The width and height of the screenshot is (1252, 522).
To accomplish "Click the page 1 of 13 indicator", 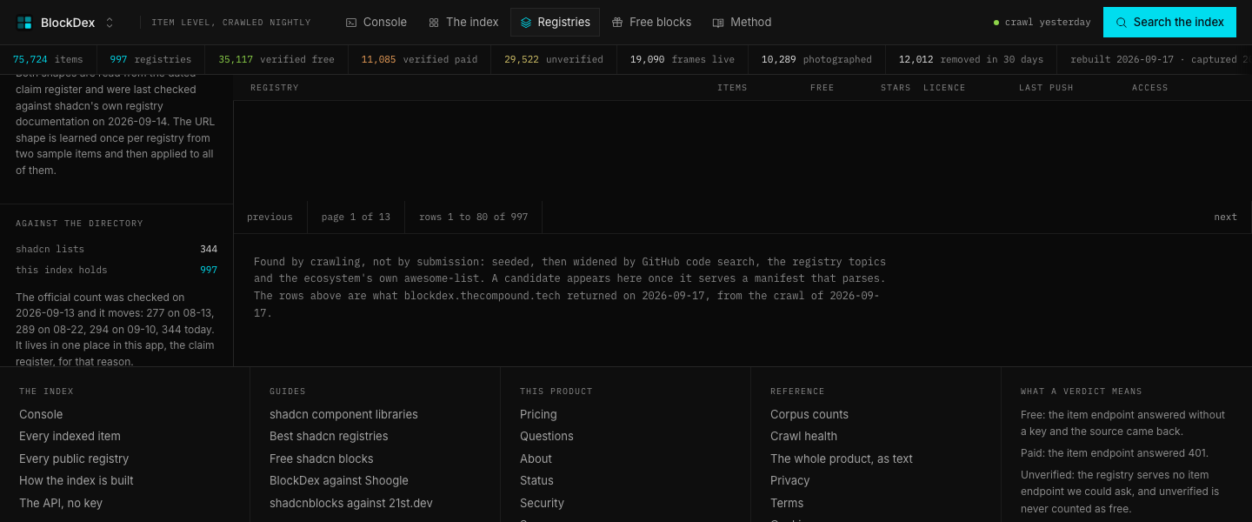I will click(x=356, y=217).
